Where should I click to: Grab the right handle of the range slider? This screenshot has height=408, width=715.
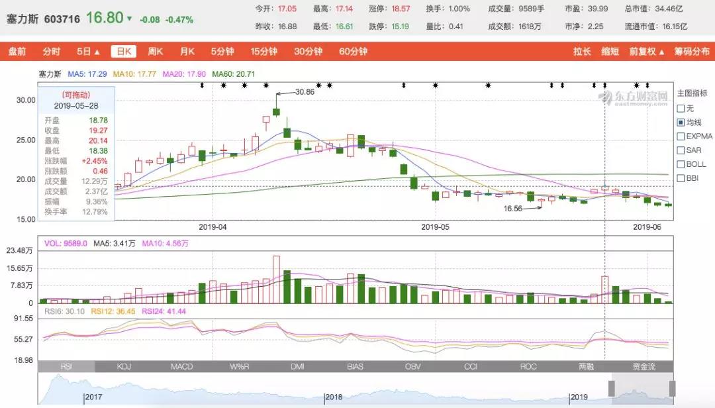pos(672,388)
